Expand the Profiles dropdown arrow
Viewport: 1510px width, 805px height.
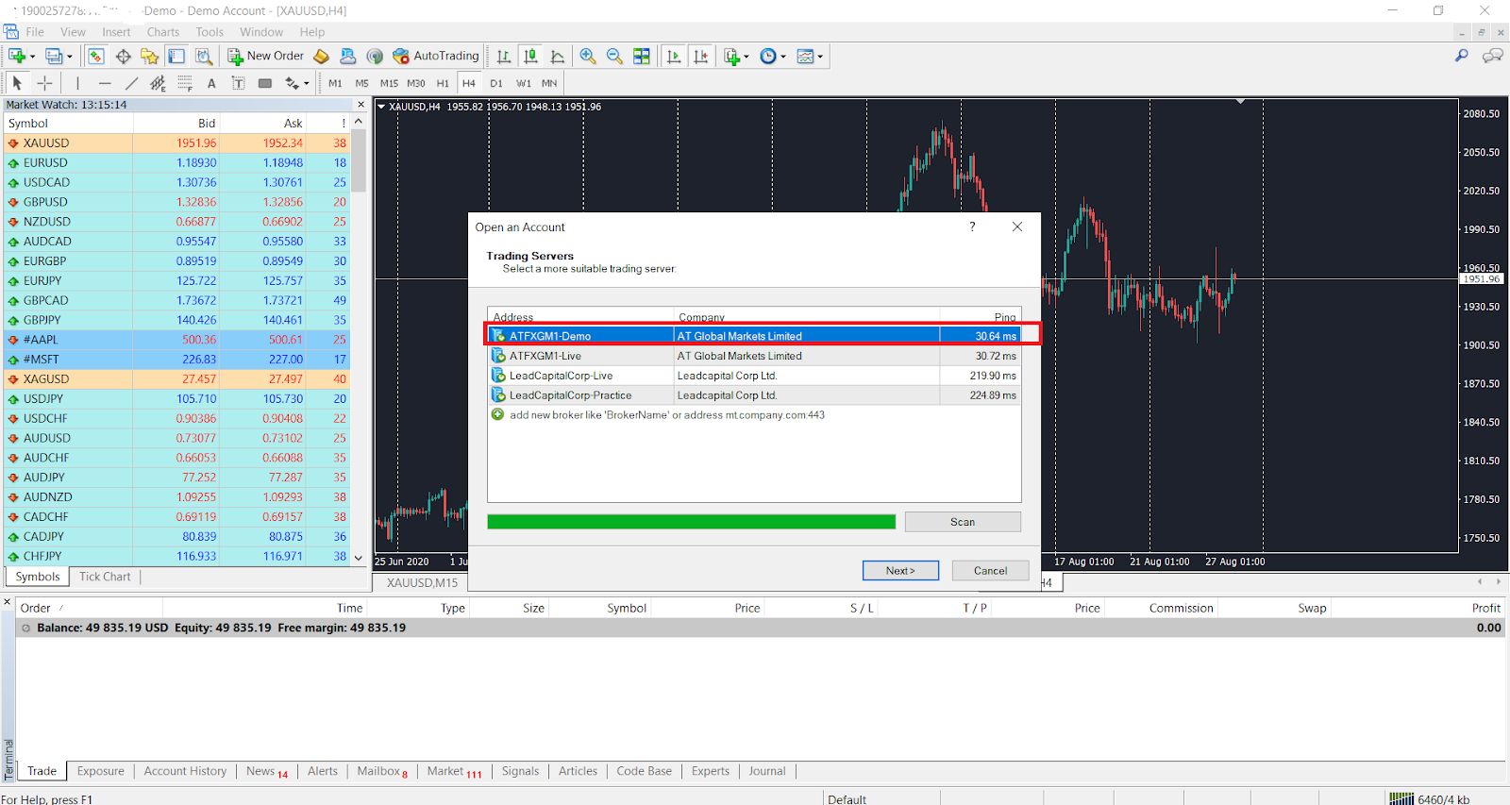pos(70,57)
